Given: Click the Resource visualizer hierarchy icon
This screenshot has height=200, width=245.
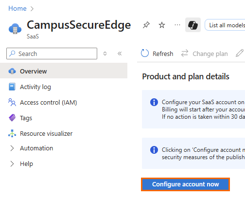Looking at the screenshot, I should (12, 133).
